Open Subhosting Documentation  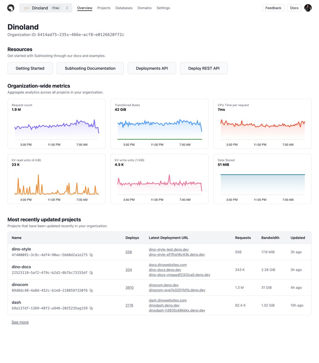coord(90,68)
